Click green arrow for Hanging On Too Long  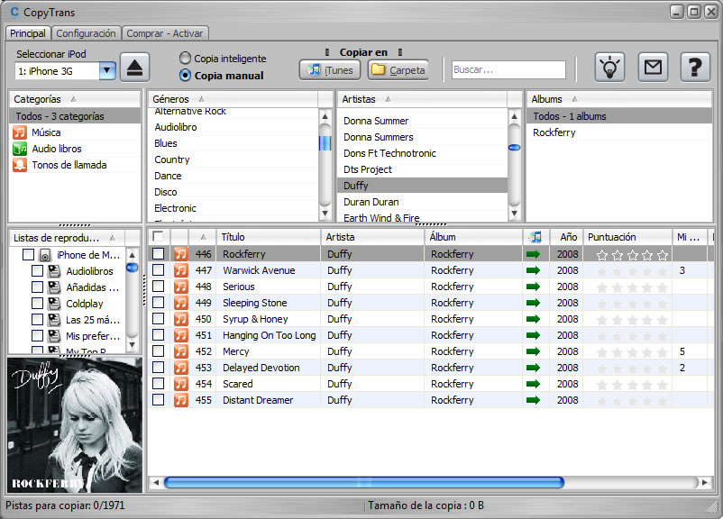point(533,335)
